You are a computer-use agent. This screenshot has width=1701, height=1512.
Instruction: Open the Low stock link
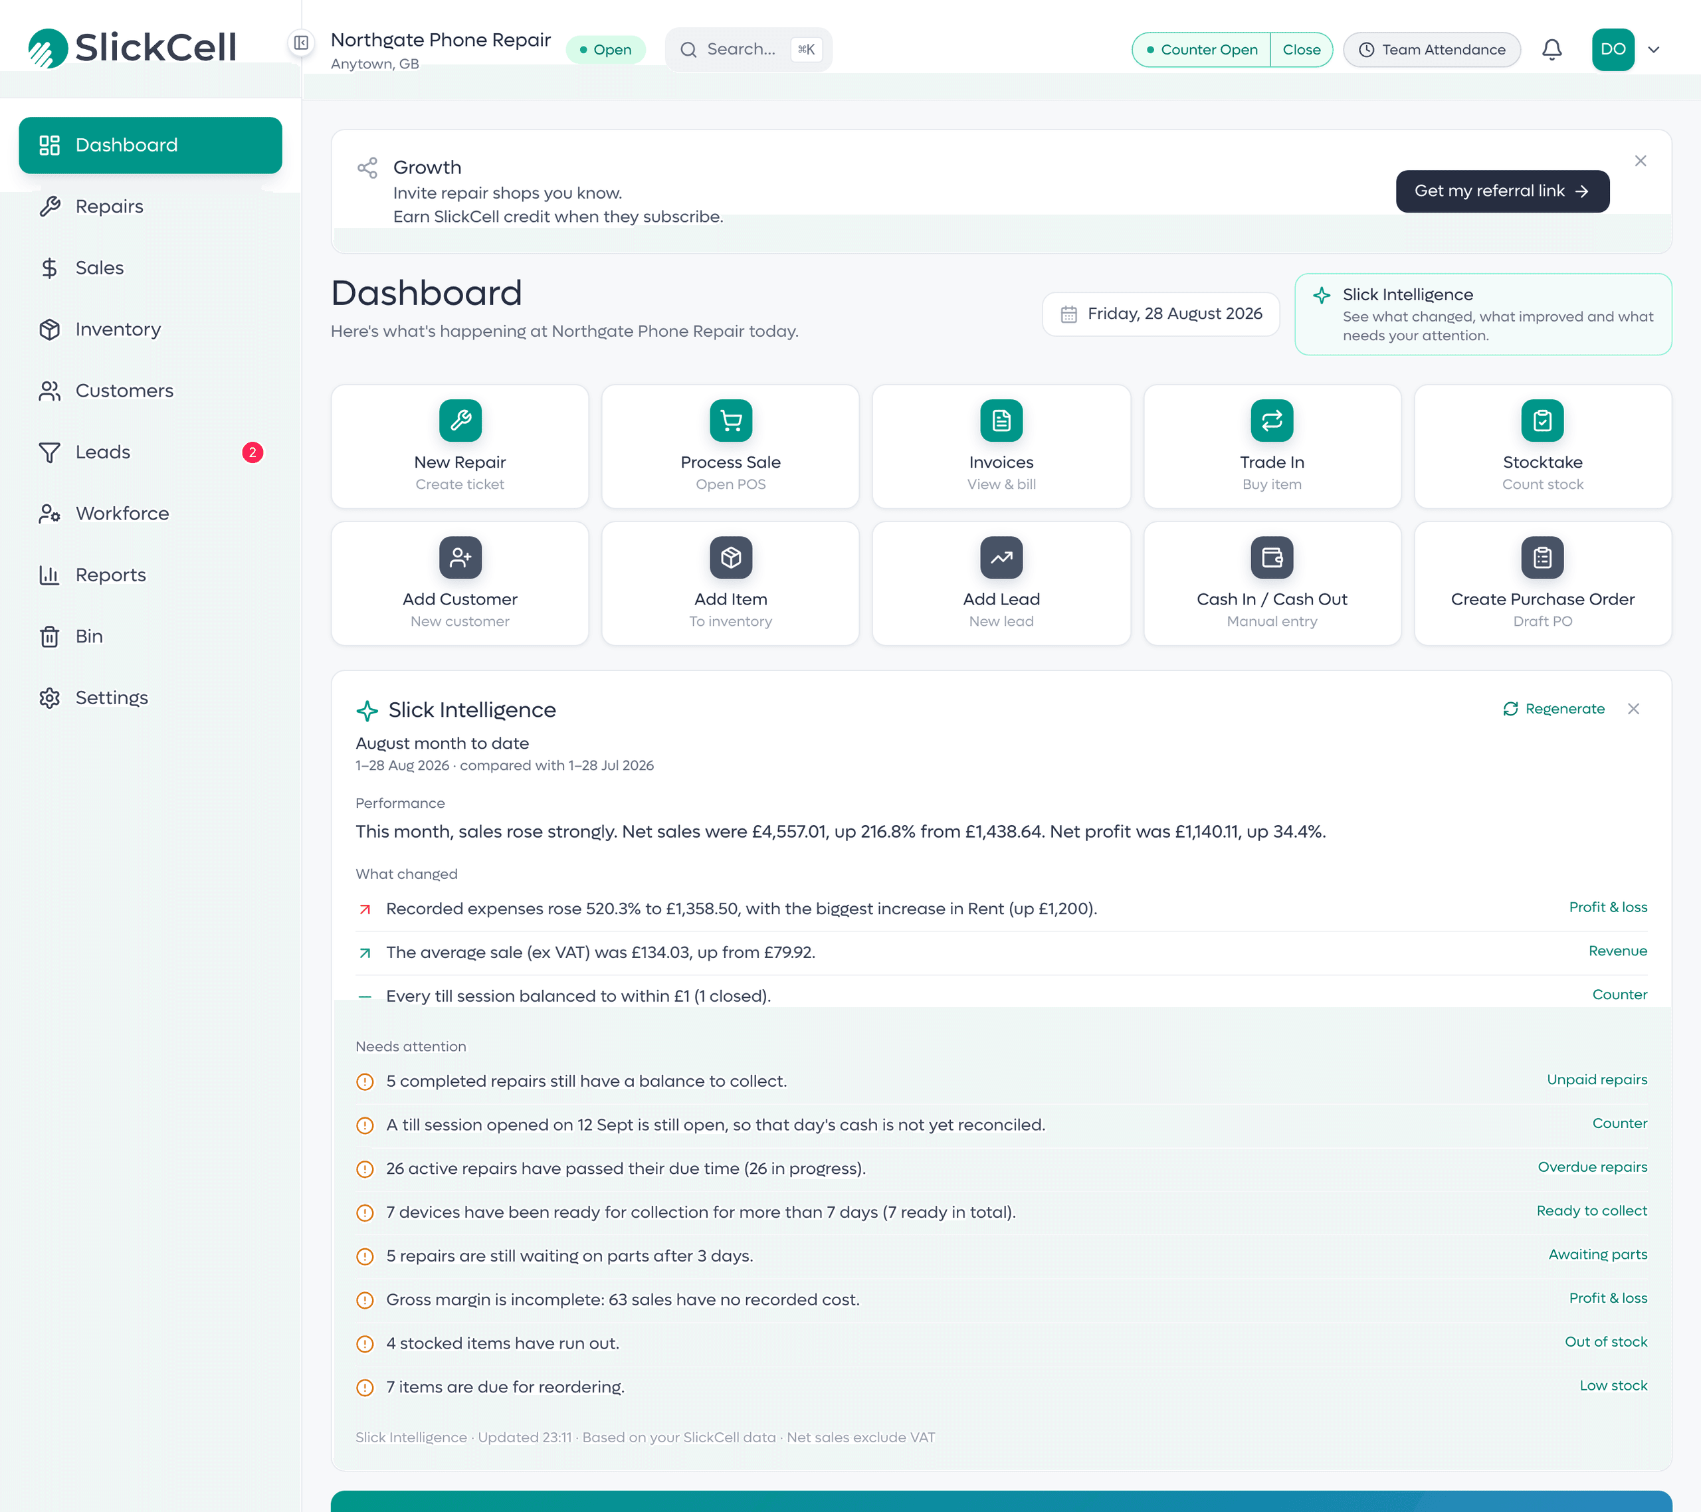coord(1613,1386)
